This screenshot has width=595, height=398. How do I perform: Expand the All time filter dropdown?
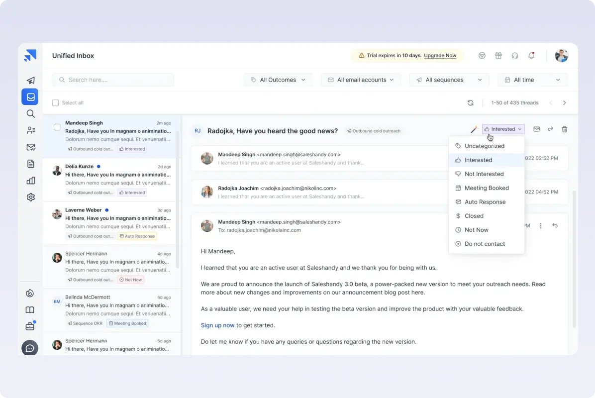coord(532,80)
